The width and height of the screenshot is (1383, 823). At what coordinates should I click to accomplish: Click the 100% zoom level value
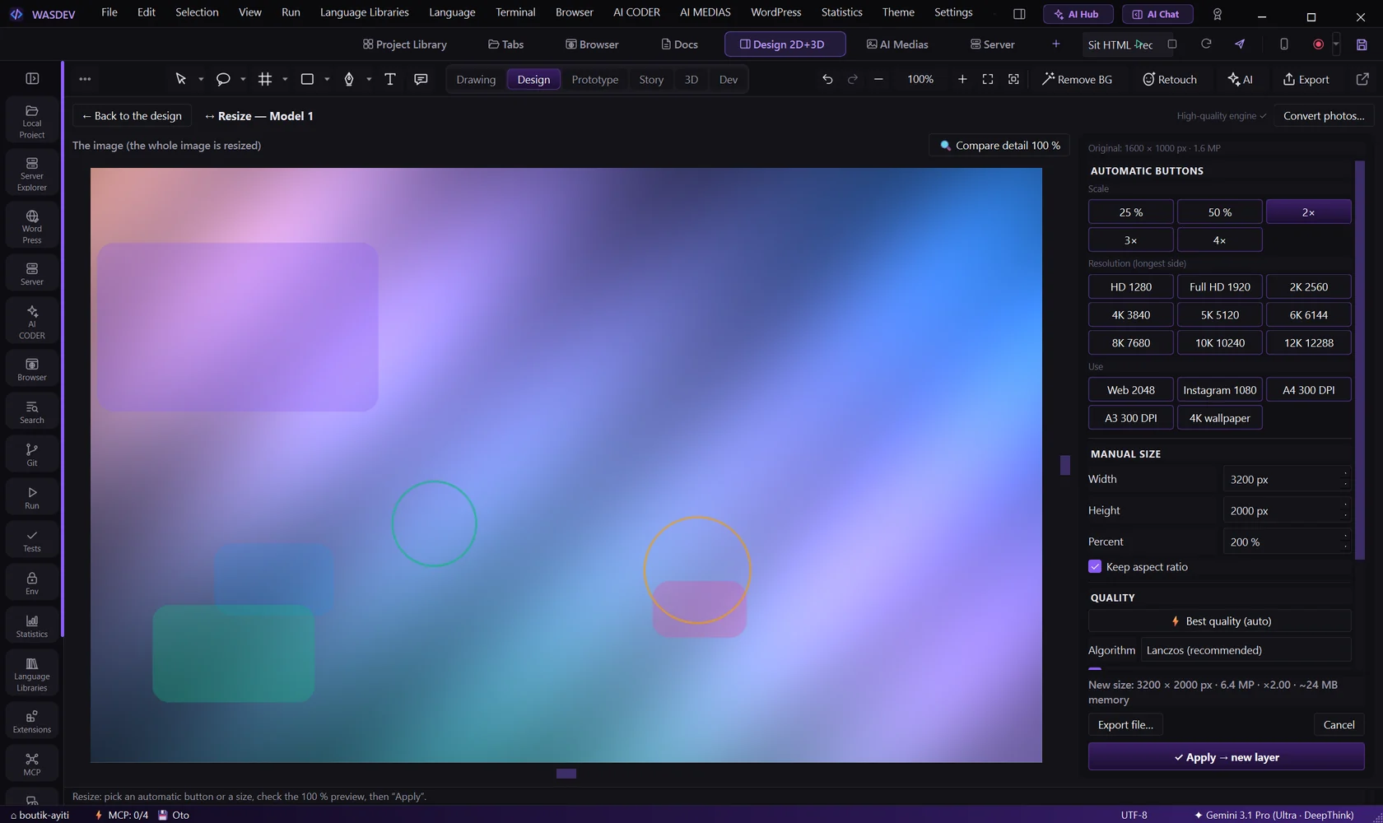click(920, 79)
